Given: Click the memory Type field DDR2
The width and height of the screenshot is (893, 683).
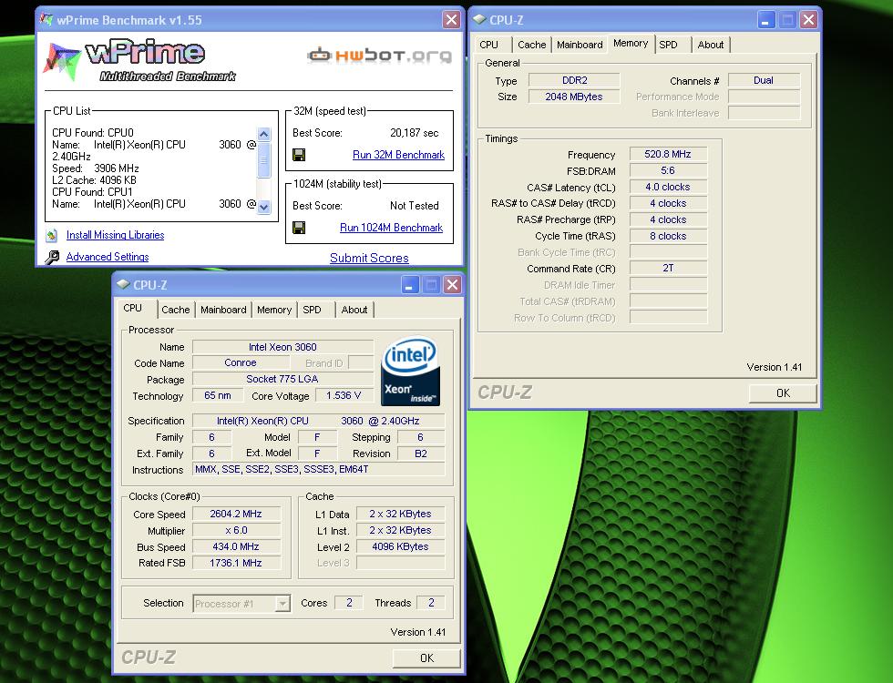Looking at the screenshot, I should click(574, 80).
